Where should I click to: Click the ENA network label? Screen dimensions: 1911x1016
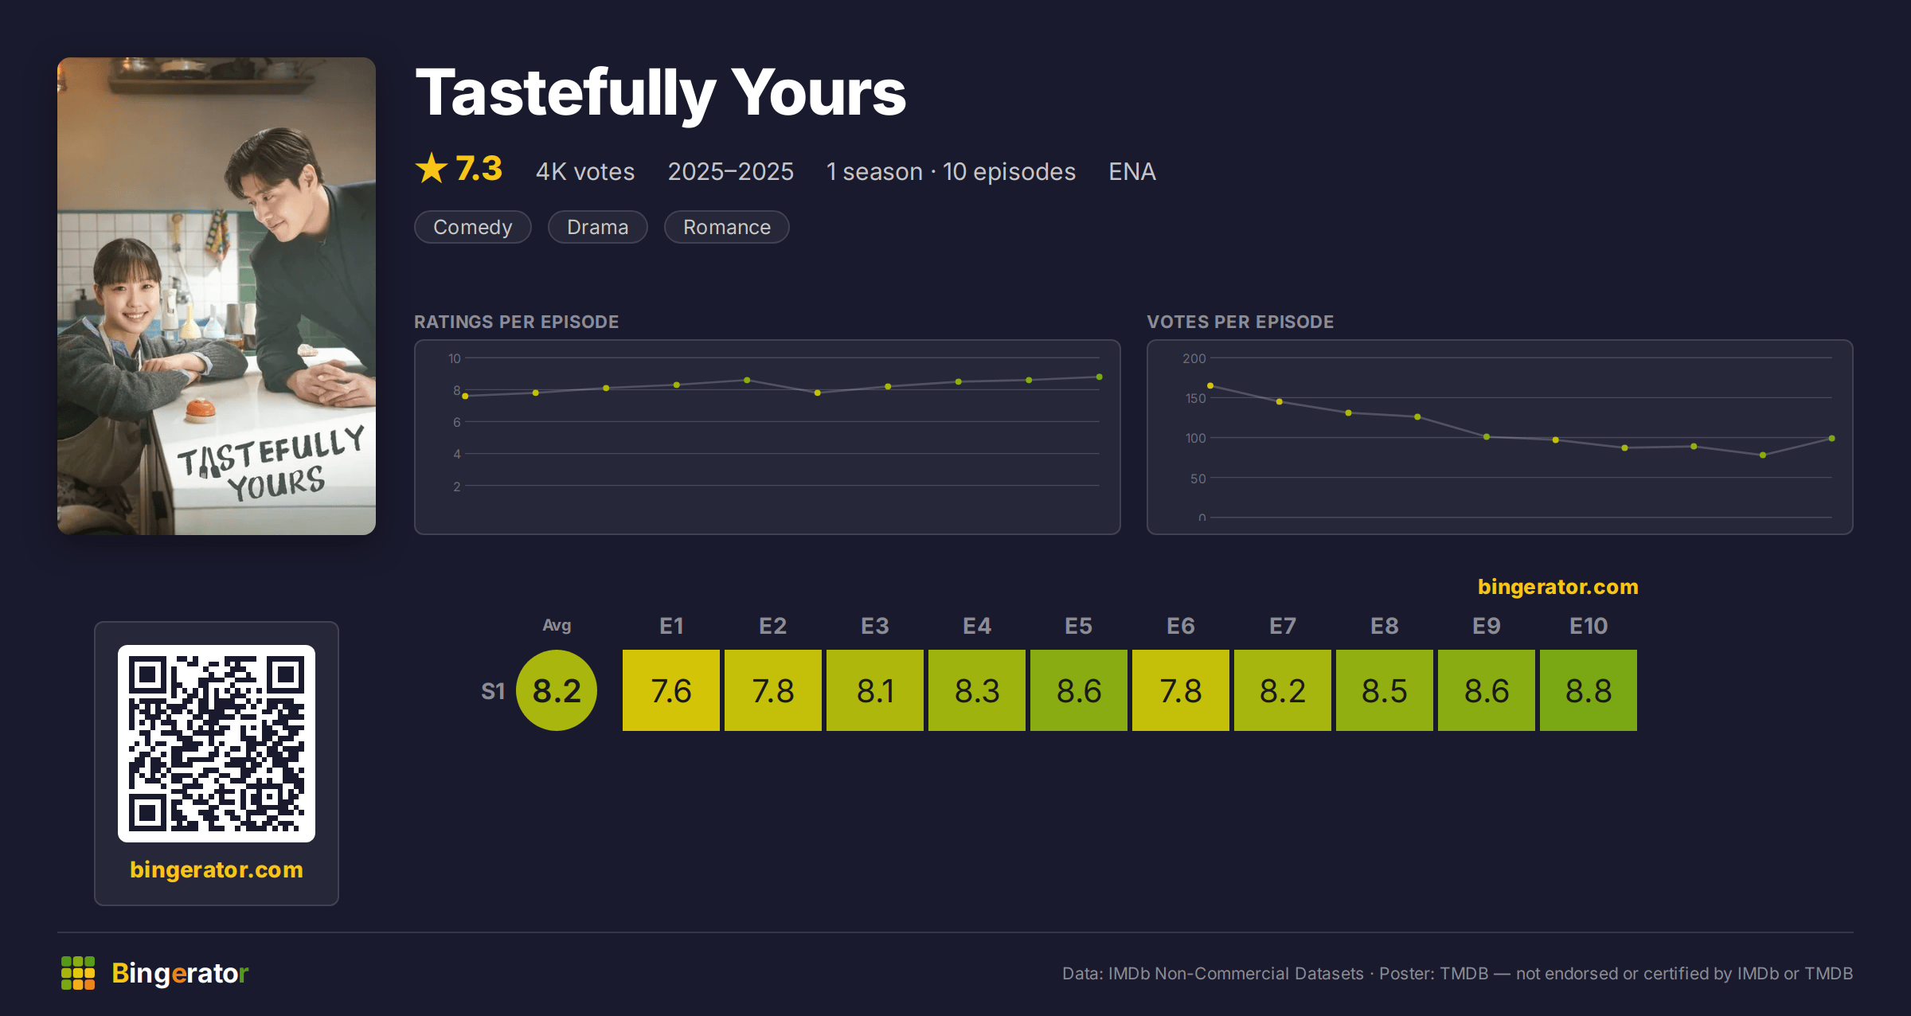1132,171
